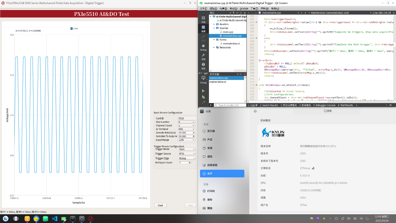396x223 pixels.
Task: Open the Analyze menu
Action: (244, 8)
